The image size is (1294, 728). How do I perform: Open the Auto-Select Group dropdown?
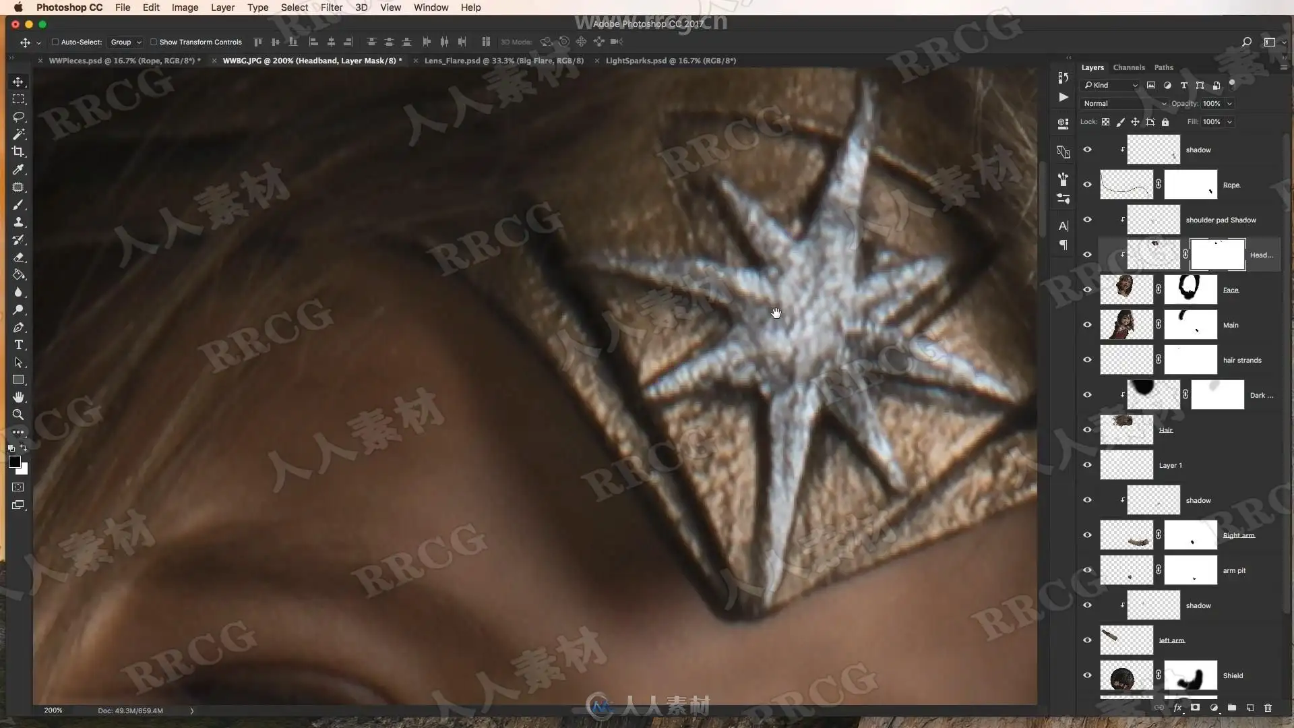125,42
